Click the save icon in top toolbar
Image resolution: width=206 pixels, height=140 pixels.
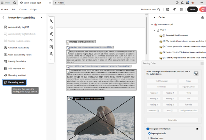click(x=167, y=10)
